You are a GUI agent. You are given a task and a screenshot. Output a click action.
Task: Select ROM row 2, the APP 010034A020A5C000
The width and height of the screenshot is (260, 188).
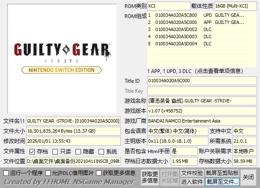coord(198,22)
